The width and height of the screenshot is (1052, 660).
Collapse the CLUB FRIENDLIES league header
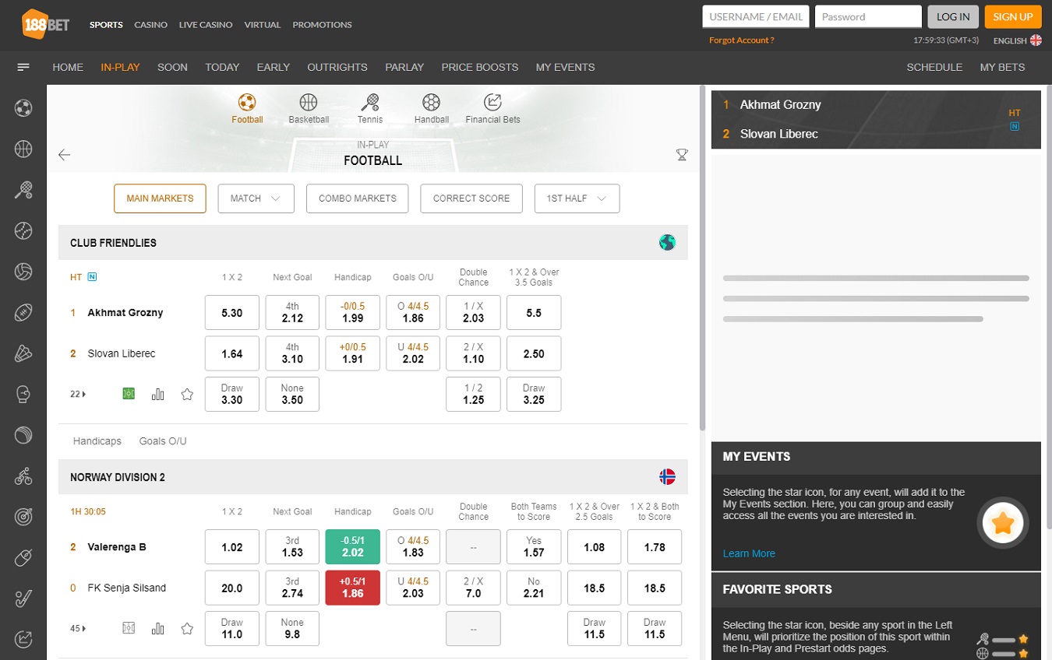coord(373,243)
